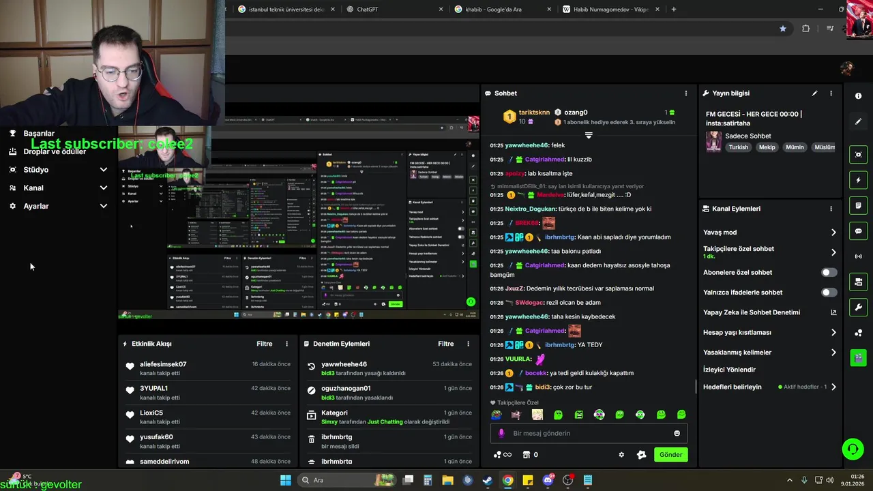This screenshot has height=491, width=873.
Task: Open Windows Start menu
Action: point(286,480)
